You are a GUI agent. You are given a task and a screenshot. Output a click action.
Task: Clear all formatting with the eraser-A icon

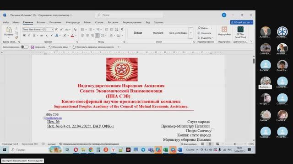click(x=75, y=30)
